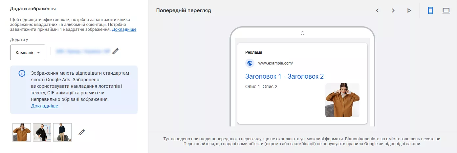The image size is (457, 153).
Task: Select the black outfit image thumbnail
Action: [42, 132]
